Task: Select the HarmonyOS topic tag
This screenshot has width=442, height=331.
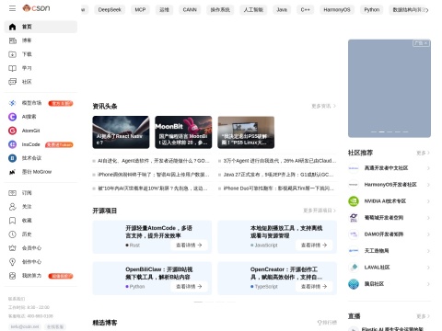Action: [337, 10]
